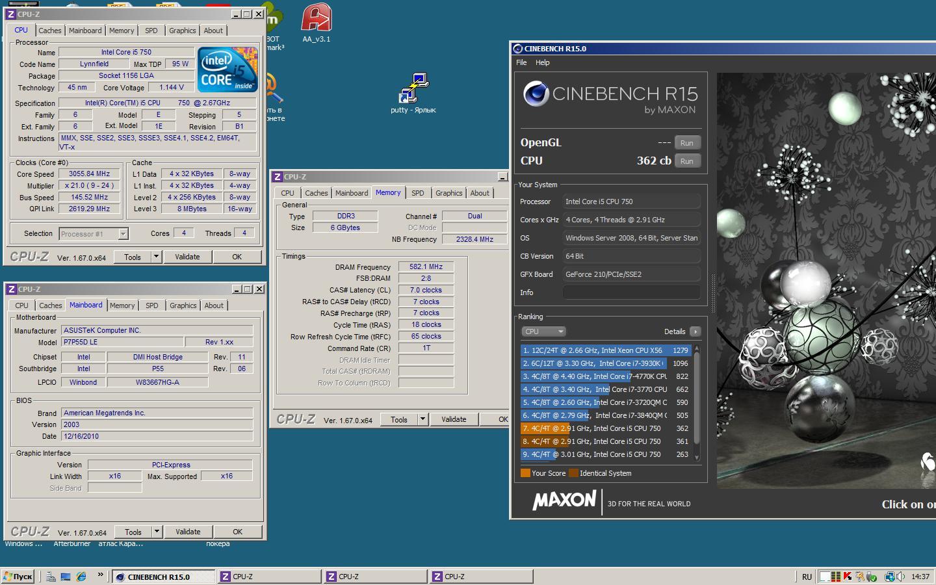This screenshot has height=585, width=936.
Task: Click Details arrow button in Ranking
Action: (695, 331)
